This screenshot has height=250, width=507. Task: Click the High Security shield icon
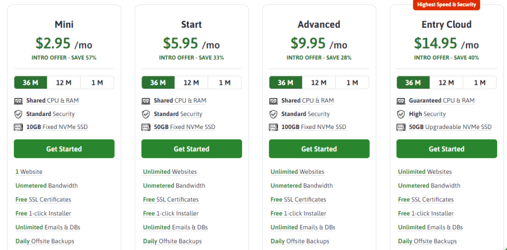point(401,114)
